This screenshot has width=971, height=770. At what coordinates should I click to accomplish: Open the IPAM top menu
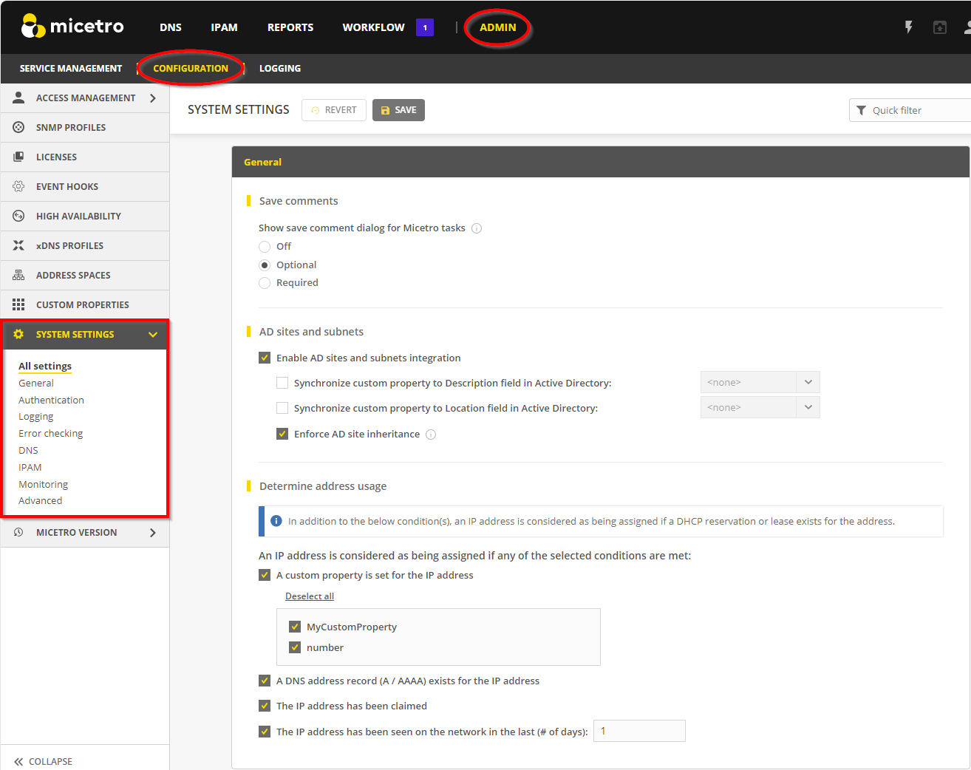tap(224, 27)
